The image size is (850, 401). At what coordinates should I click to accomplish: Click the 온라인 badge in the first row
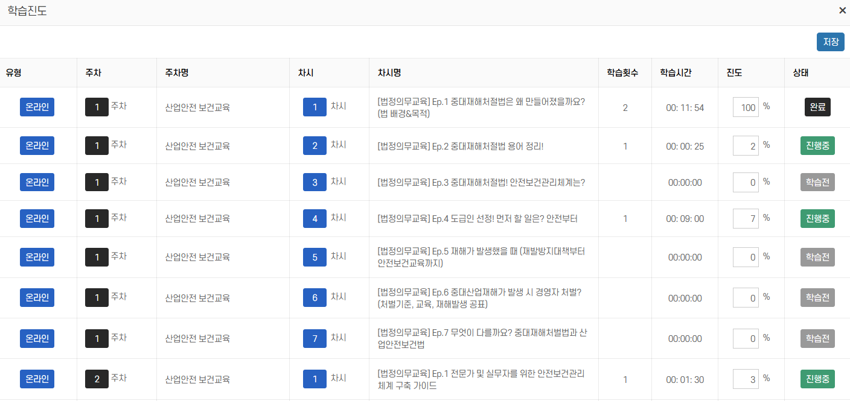pyautogui.click(x=37, y=107)
